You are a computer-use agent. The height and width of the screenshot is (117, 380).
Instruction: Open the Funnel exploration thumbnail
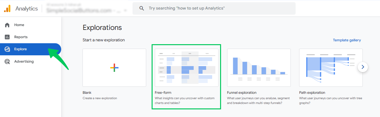point(259,68)
